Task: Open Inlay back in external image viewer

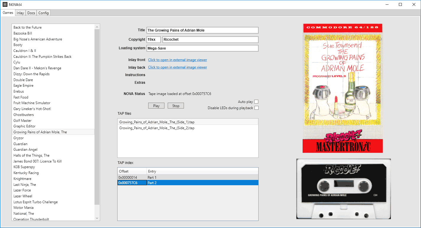Action: (x=177, y=67)
